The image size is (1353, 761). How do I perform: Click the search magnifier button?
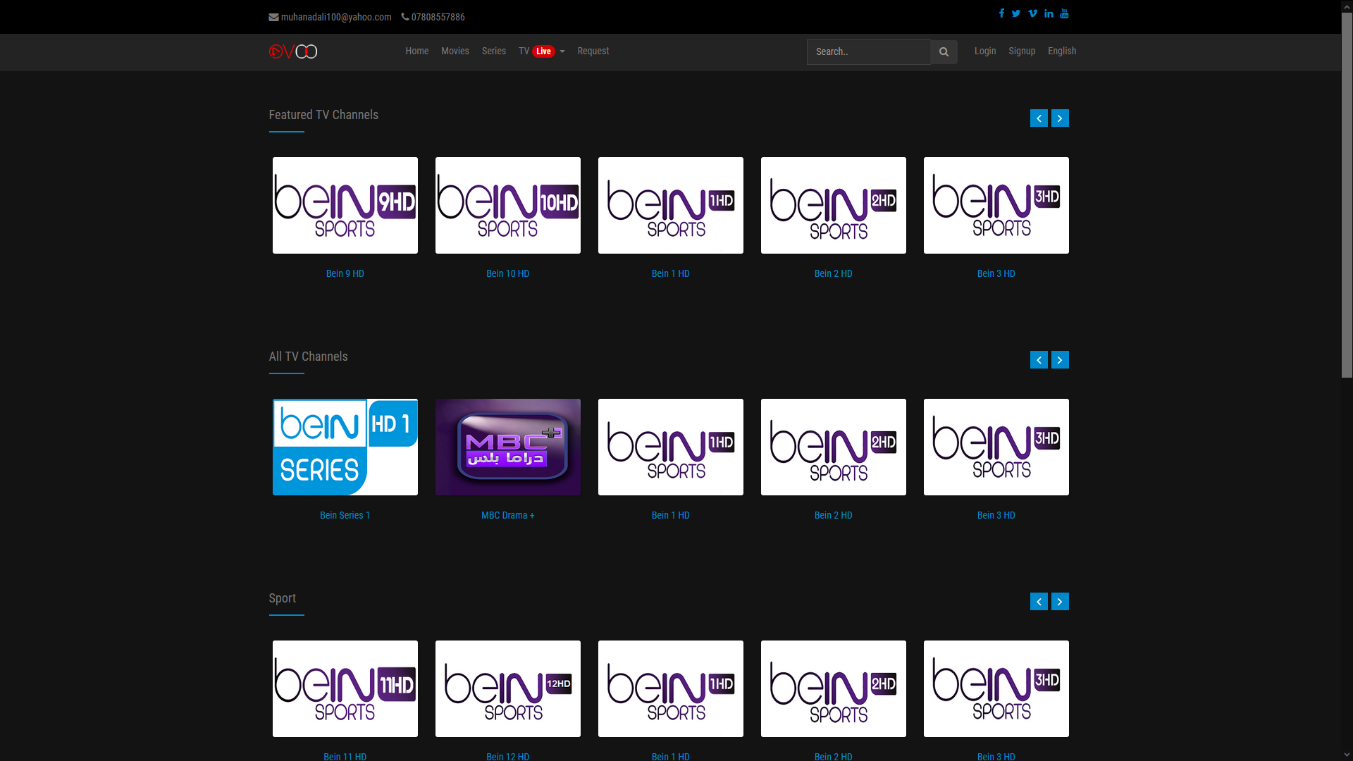pyautogui.click(x=944, y=51)
